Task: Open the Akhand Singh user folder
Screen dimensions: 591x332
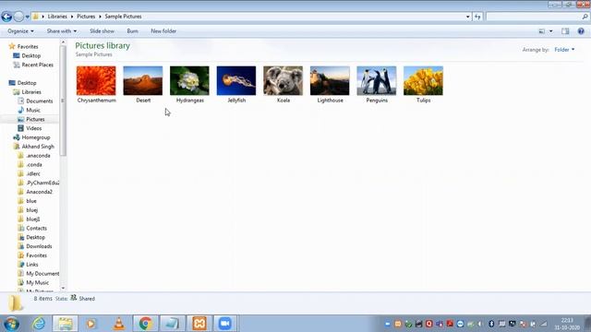Action: 38,147
